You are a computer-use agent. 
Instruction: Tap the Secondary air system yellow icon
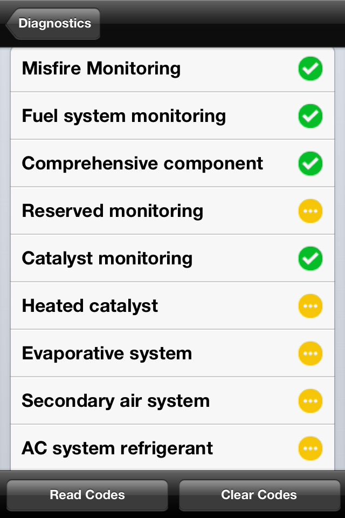pos(310,401)
